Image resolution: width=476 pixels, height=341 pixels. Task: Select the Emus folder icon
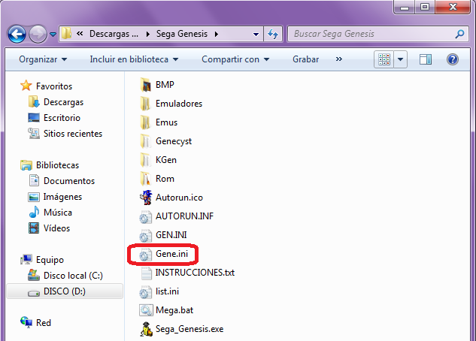[145, 122]
